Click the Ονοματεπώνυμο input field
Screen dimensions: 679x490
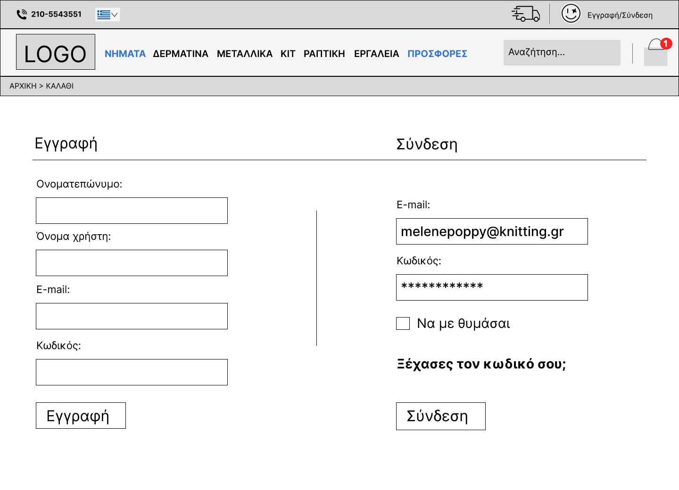[x=132, y=211]
